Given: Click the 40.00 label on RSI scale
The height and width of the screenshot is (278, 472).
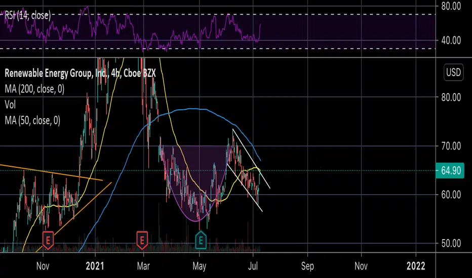Looking at the screenshot, I should pos(451,40).
